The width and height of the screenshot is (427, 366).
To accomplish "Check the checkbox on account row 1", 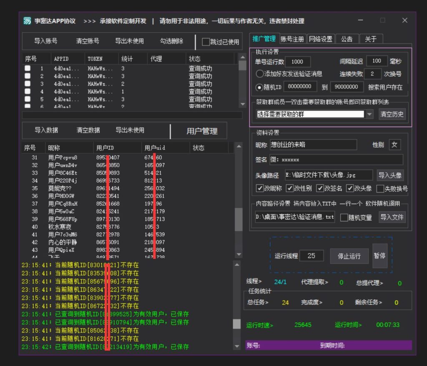I will pyautogui.click(x=28, y=68).
